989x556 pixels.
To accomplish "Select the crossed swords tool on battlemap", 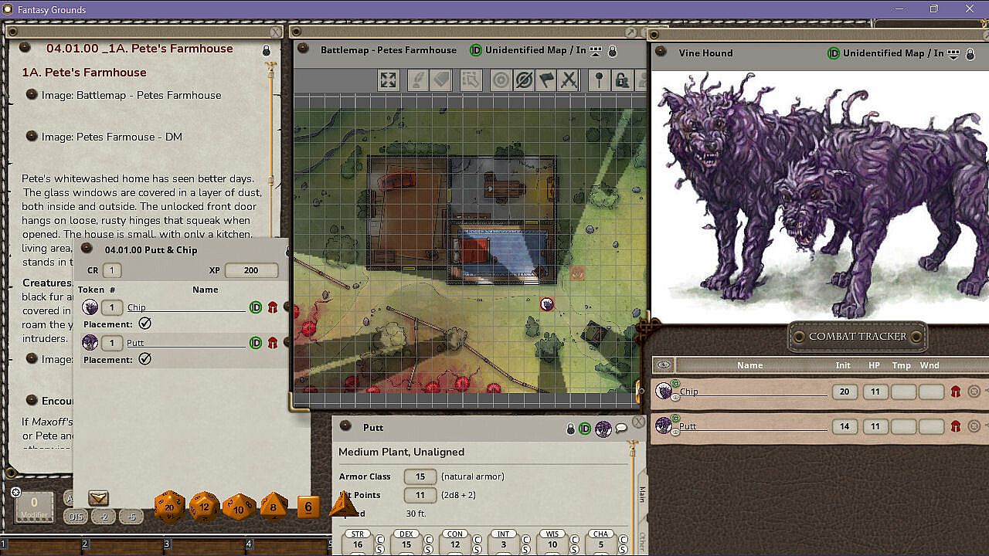I will pos(569,80).
